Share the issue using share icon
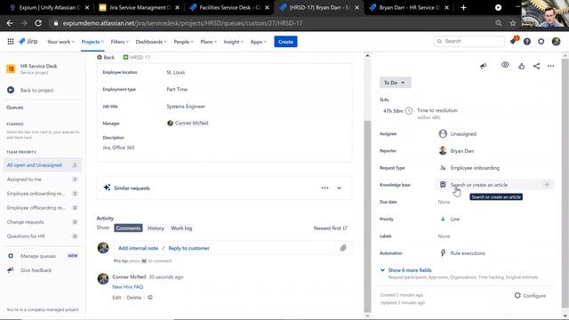 tap(536, 66)
